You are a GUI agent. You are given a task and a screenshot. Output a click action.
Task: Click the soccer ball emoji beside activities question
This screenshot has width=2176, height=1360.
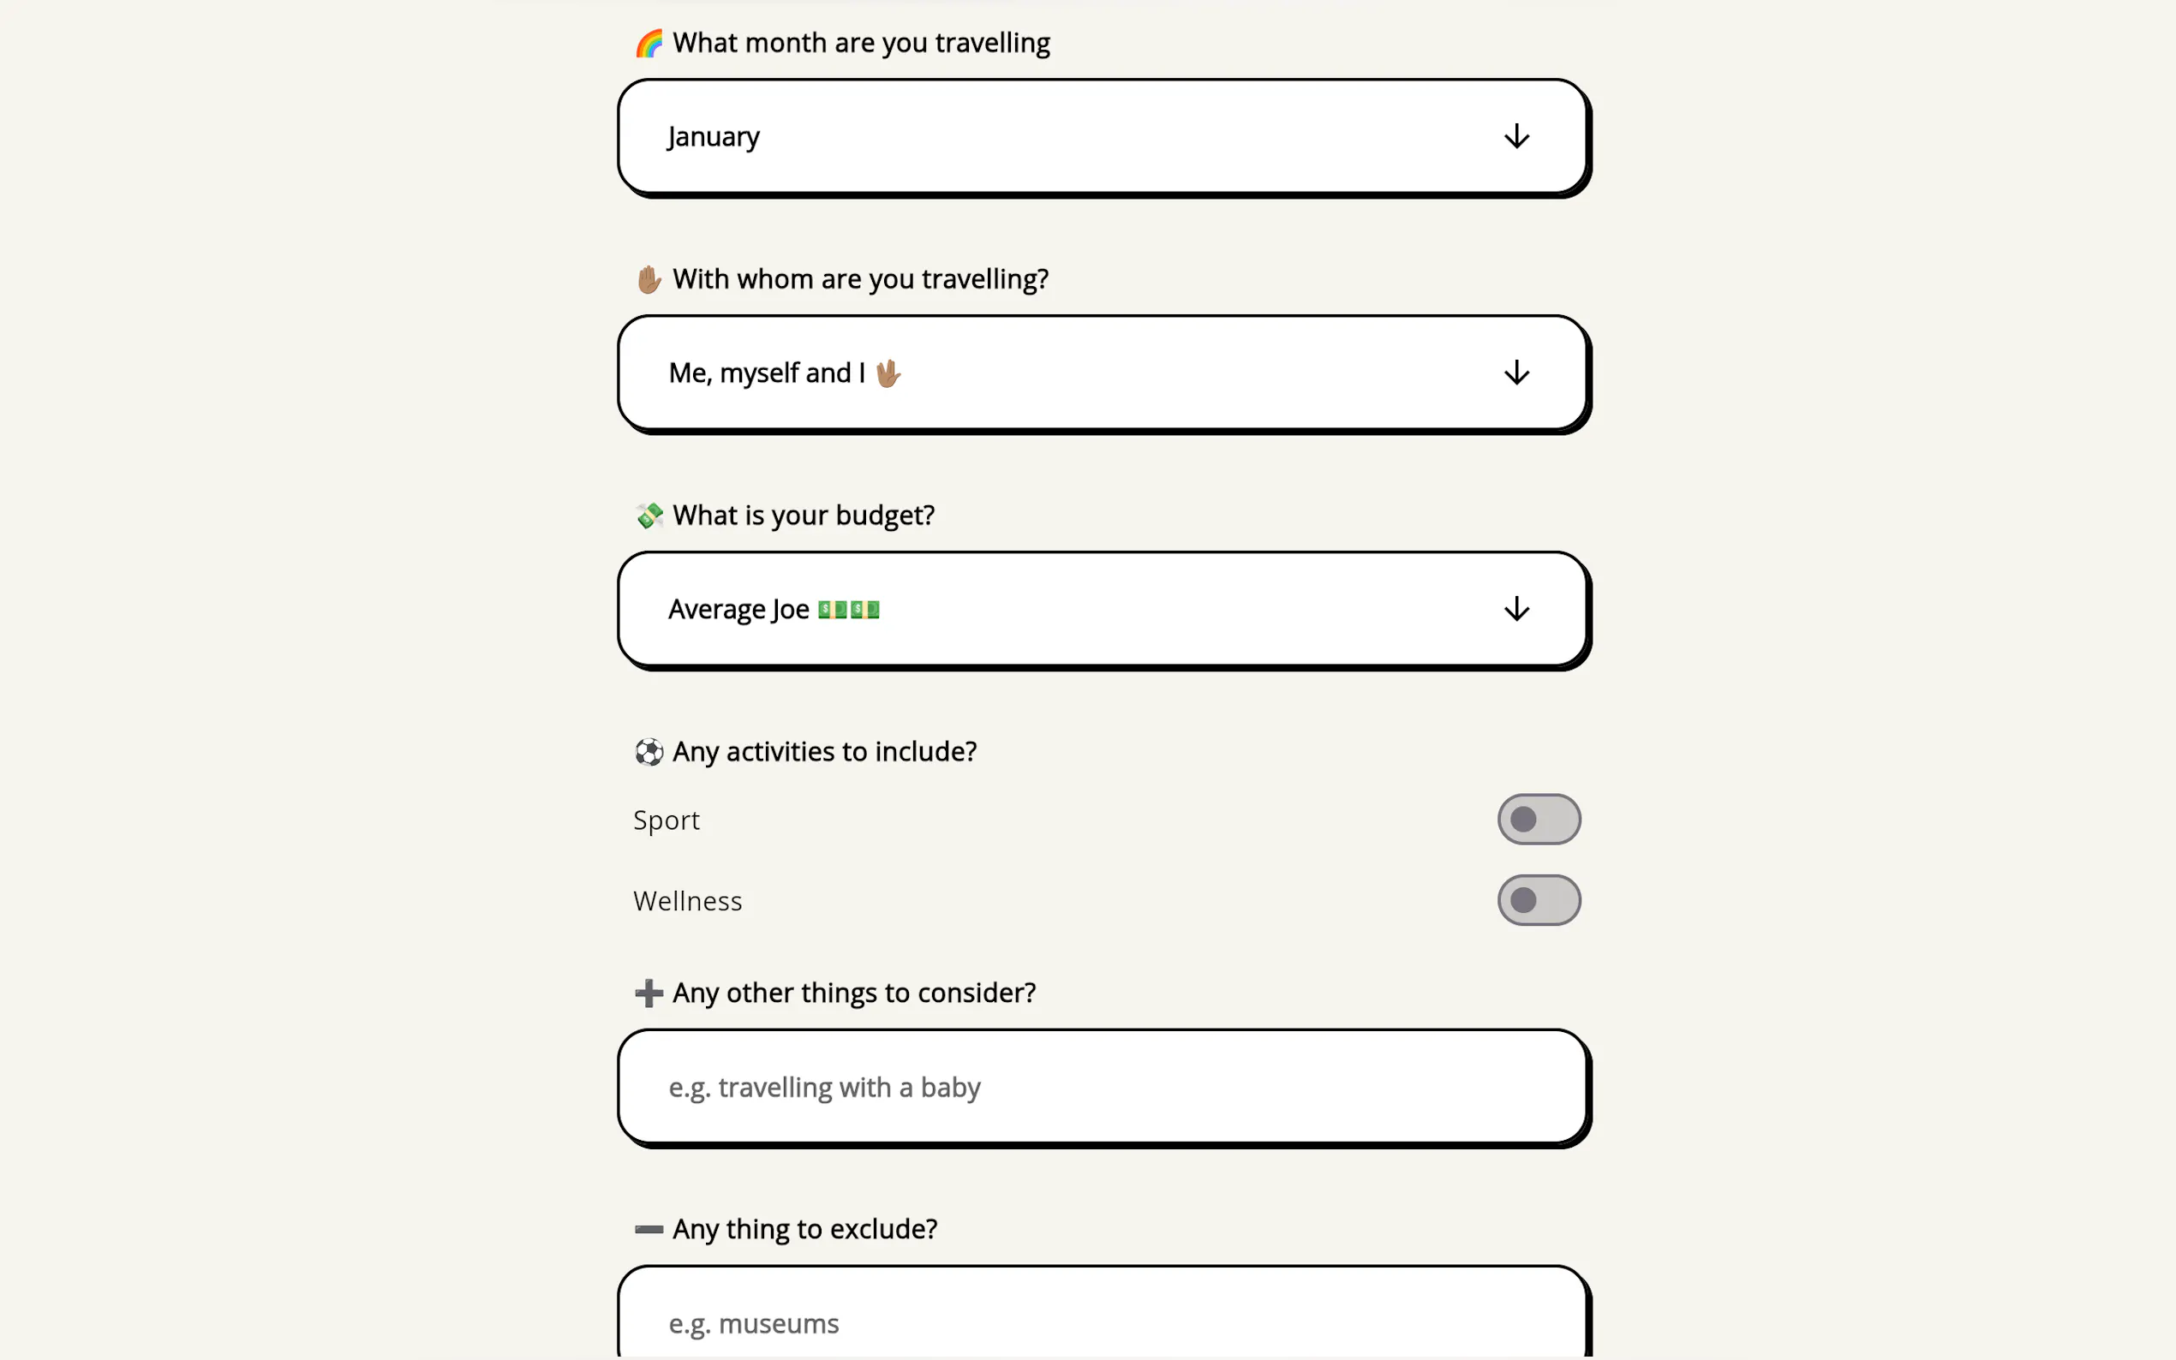(x=649, y=752)
